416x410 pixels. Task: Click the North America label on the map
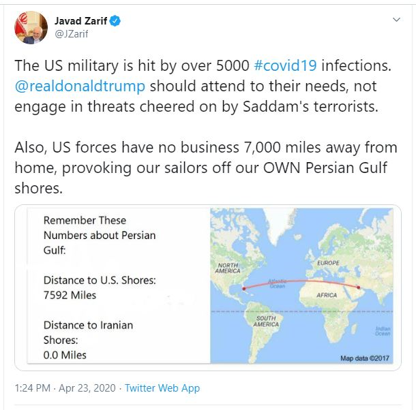(x=228, y=267)
